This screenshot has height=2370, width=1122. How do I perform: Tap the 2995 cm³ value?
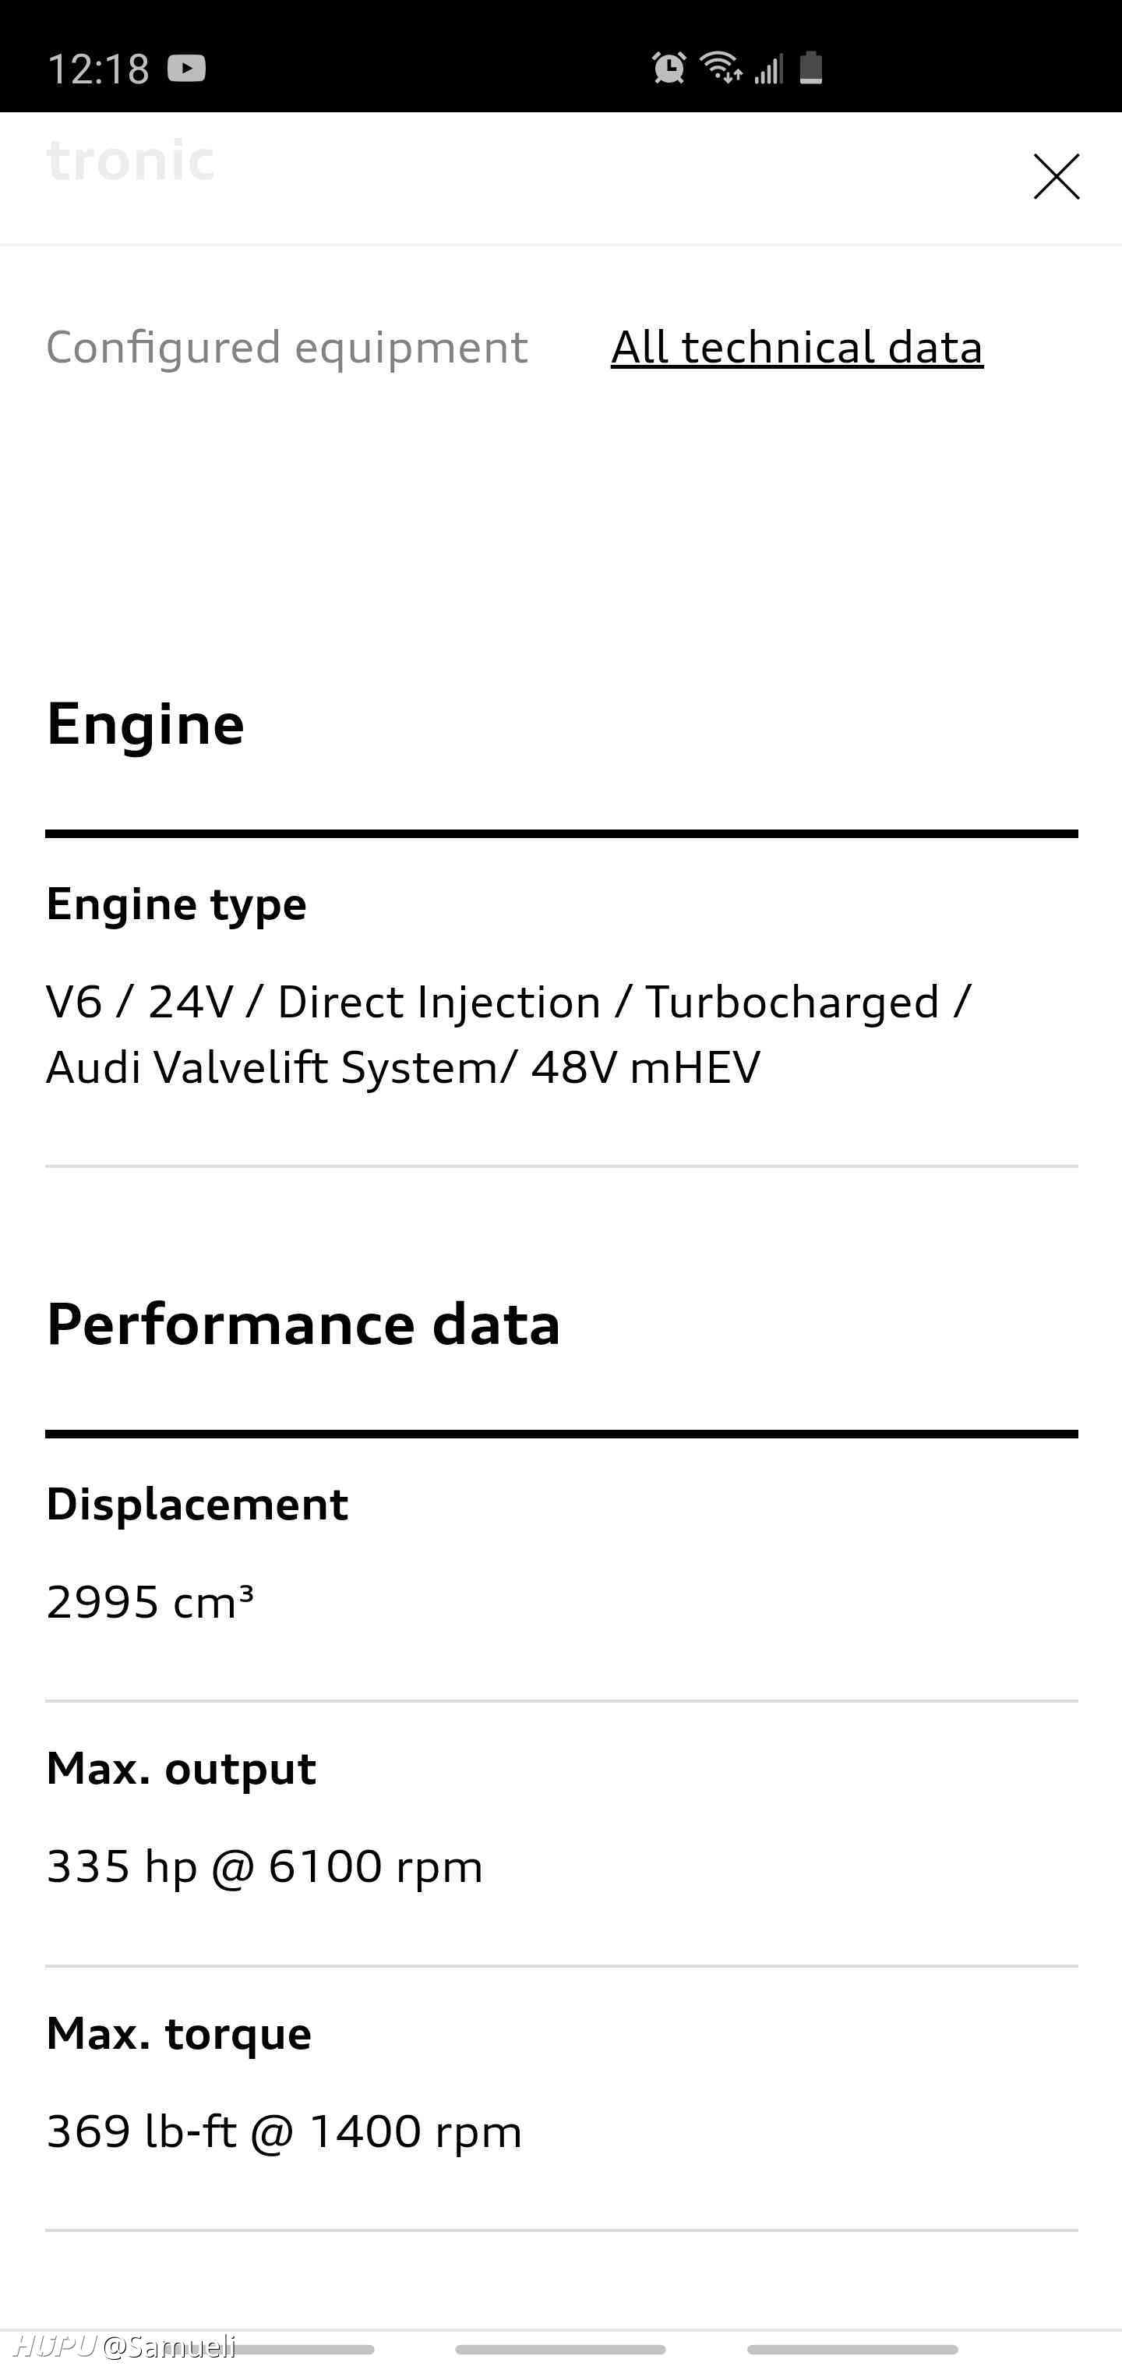coord(150,1602)
